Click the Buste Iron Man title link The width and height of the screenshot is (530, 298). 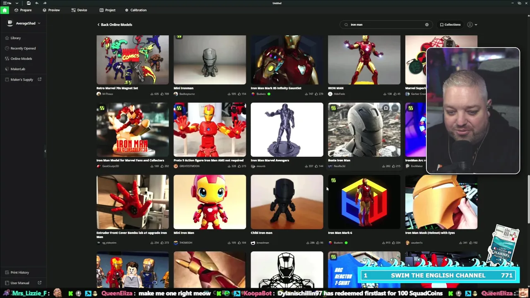click(x=339, y=160)
